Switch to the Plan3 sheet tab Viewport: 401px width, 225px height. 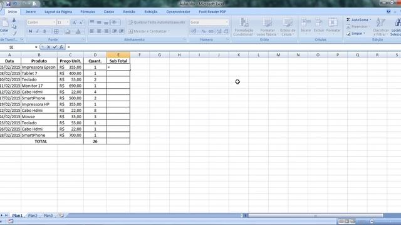pyautogui.click(x=48, y=216)
